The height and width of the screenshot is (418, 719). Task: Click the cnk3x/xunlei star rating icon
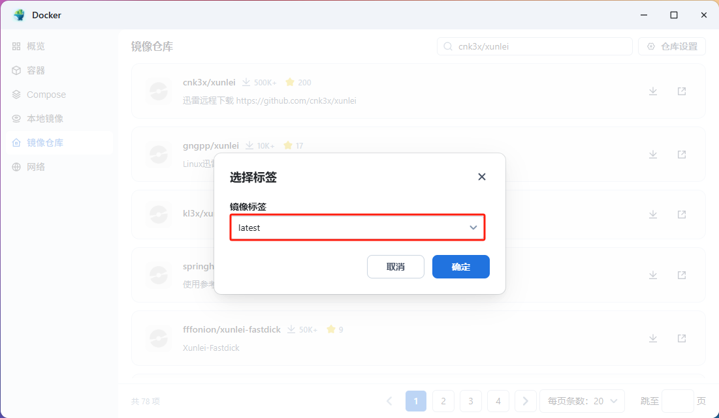290,82
